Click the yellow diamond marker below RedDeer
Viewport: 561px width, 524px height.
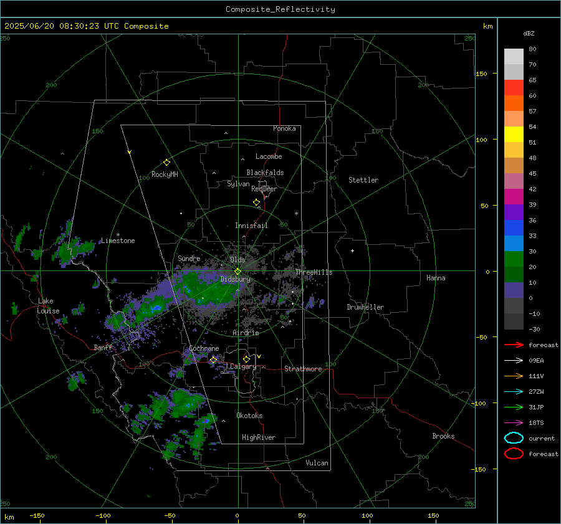(257, 202)
